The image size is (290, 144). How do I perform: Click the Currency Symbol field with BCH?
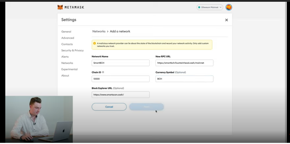(x=185, y=79)
